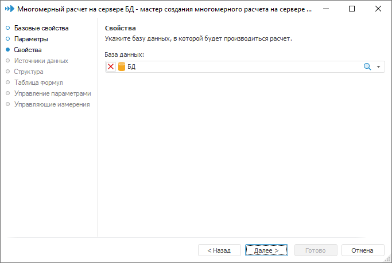This screenshot has height=263, width=392.
Task: Select the Управляющие измерения step
Action: (x=52, y=104)
